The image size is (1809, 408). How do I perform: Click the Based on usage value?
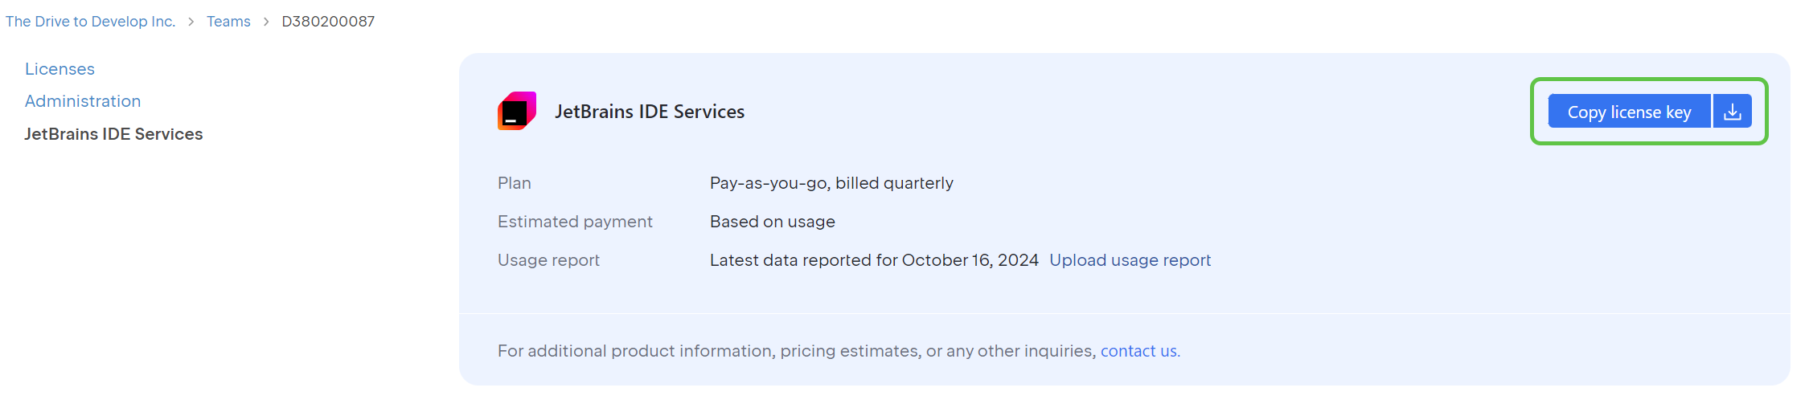[x=772, y=222]
